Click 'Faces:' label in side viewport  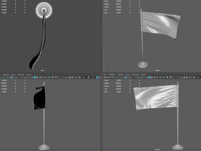[106, 86]
